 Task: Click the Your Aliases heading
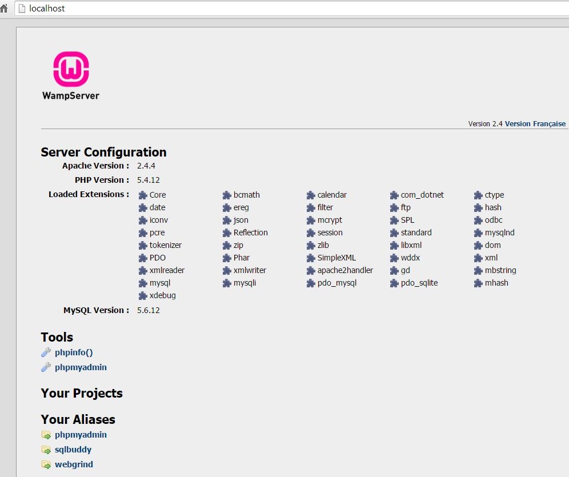click(x=78, y=419)
